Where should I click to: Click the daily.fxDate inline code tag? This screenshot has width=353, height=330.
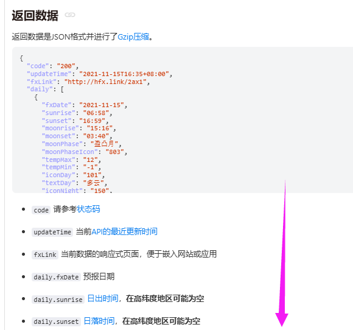56,277
